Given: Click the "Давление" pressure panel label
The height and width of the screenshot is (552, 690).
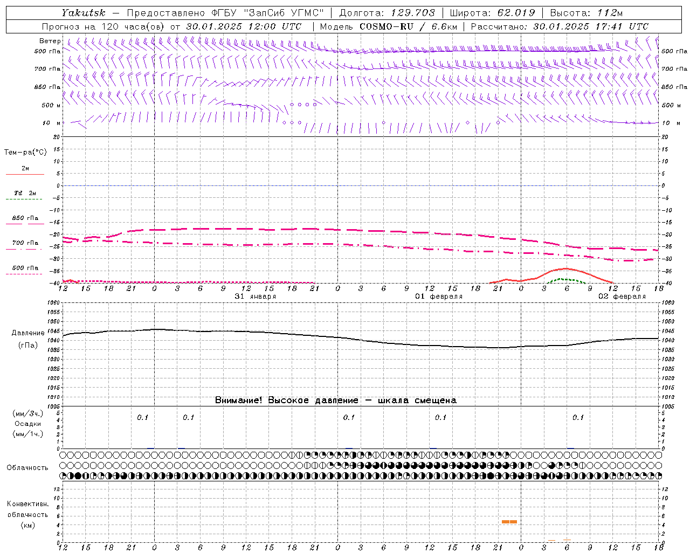Looking at the screenshot, I should click(28, 333).
